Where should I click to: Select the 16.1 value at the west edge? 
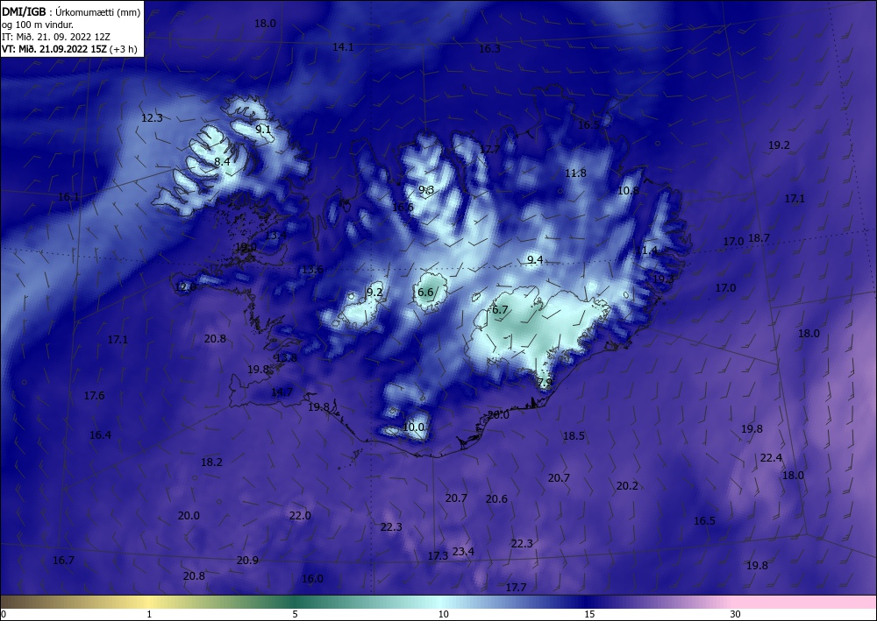68,196
